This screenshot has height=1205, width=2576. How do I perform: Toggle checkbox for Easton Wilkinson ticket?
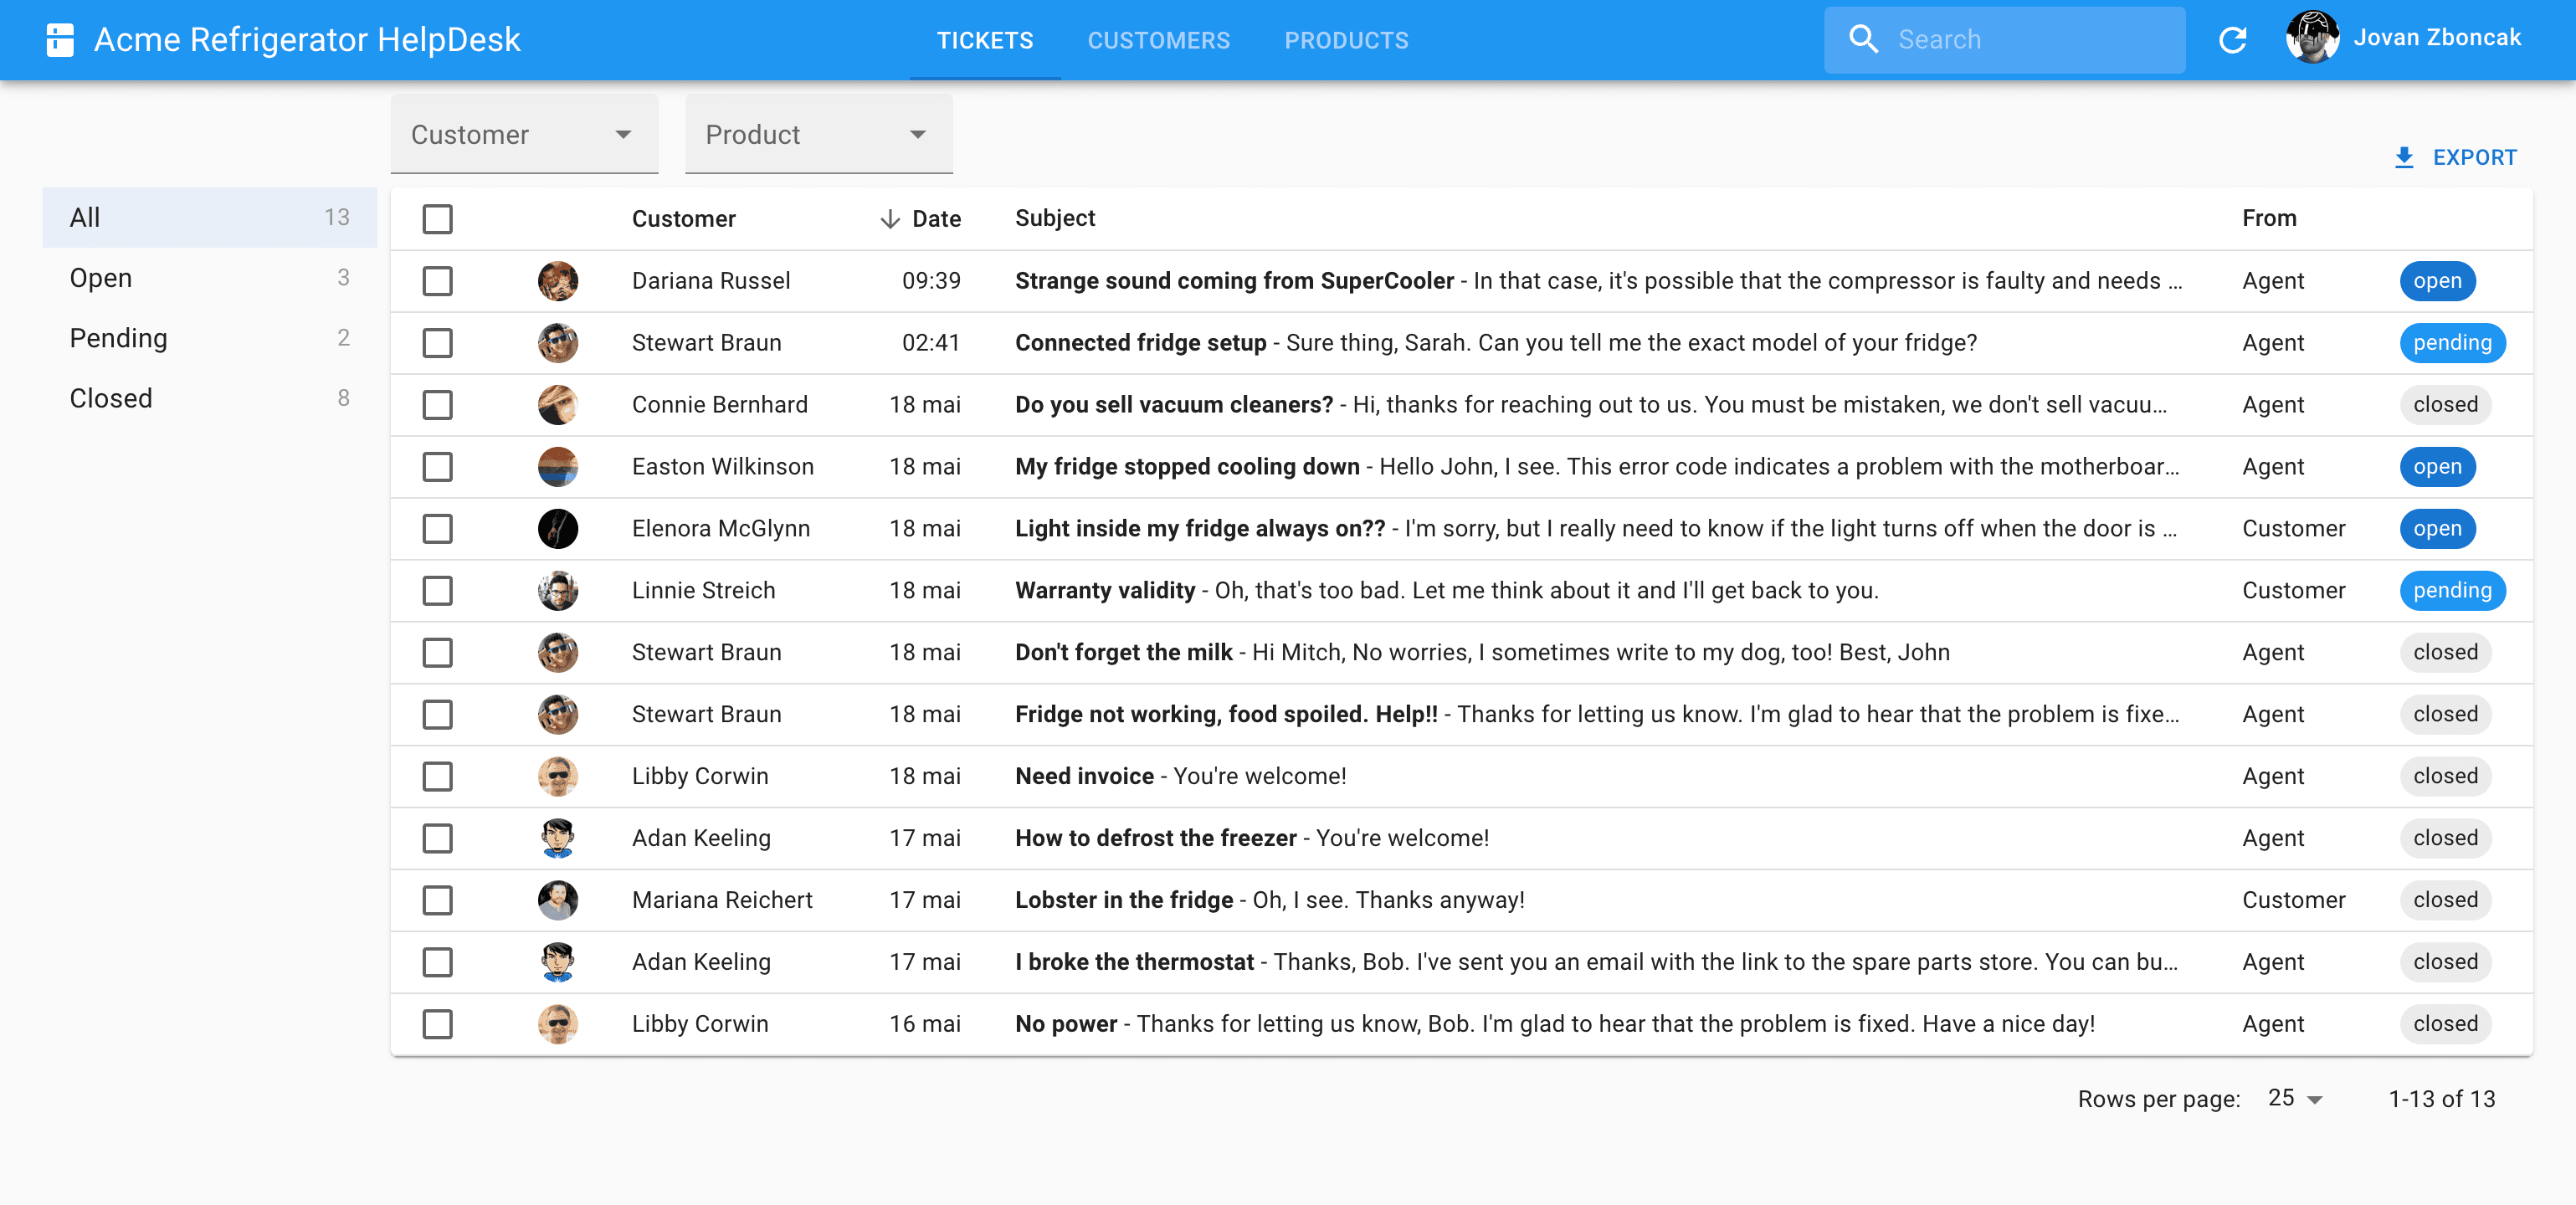coord(437,466)
